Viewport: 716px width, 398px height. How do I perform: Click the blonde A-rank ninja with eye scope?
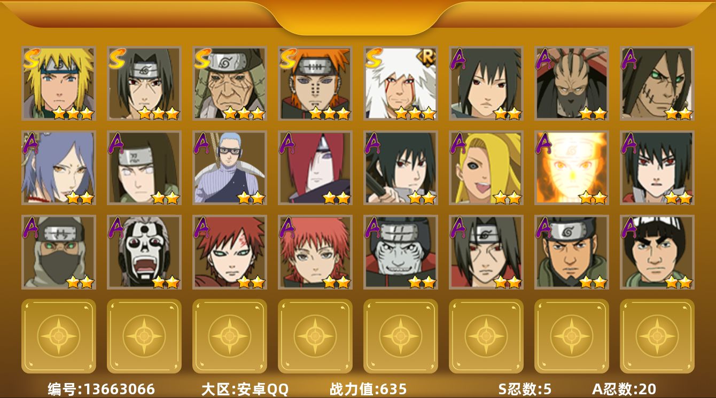[x=486, y=168]
